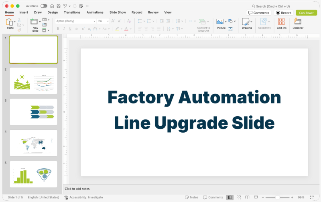
Task: Click the Cut scissors icon
Action: click(19, 20)
